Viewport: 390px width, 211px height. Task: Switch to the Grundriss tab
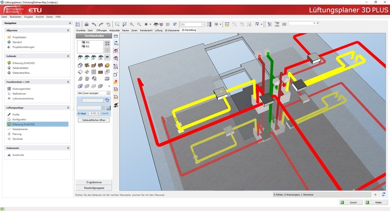(81, 31)
